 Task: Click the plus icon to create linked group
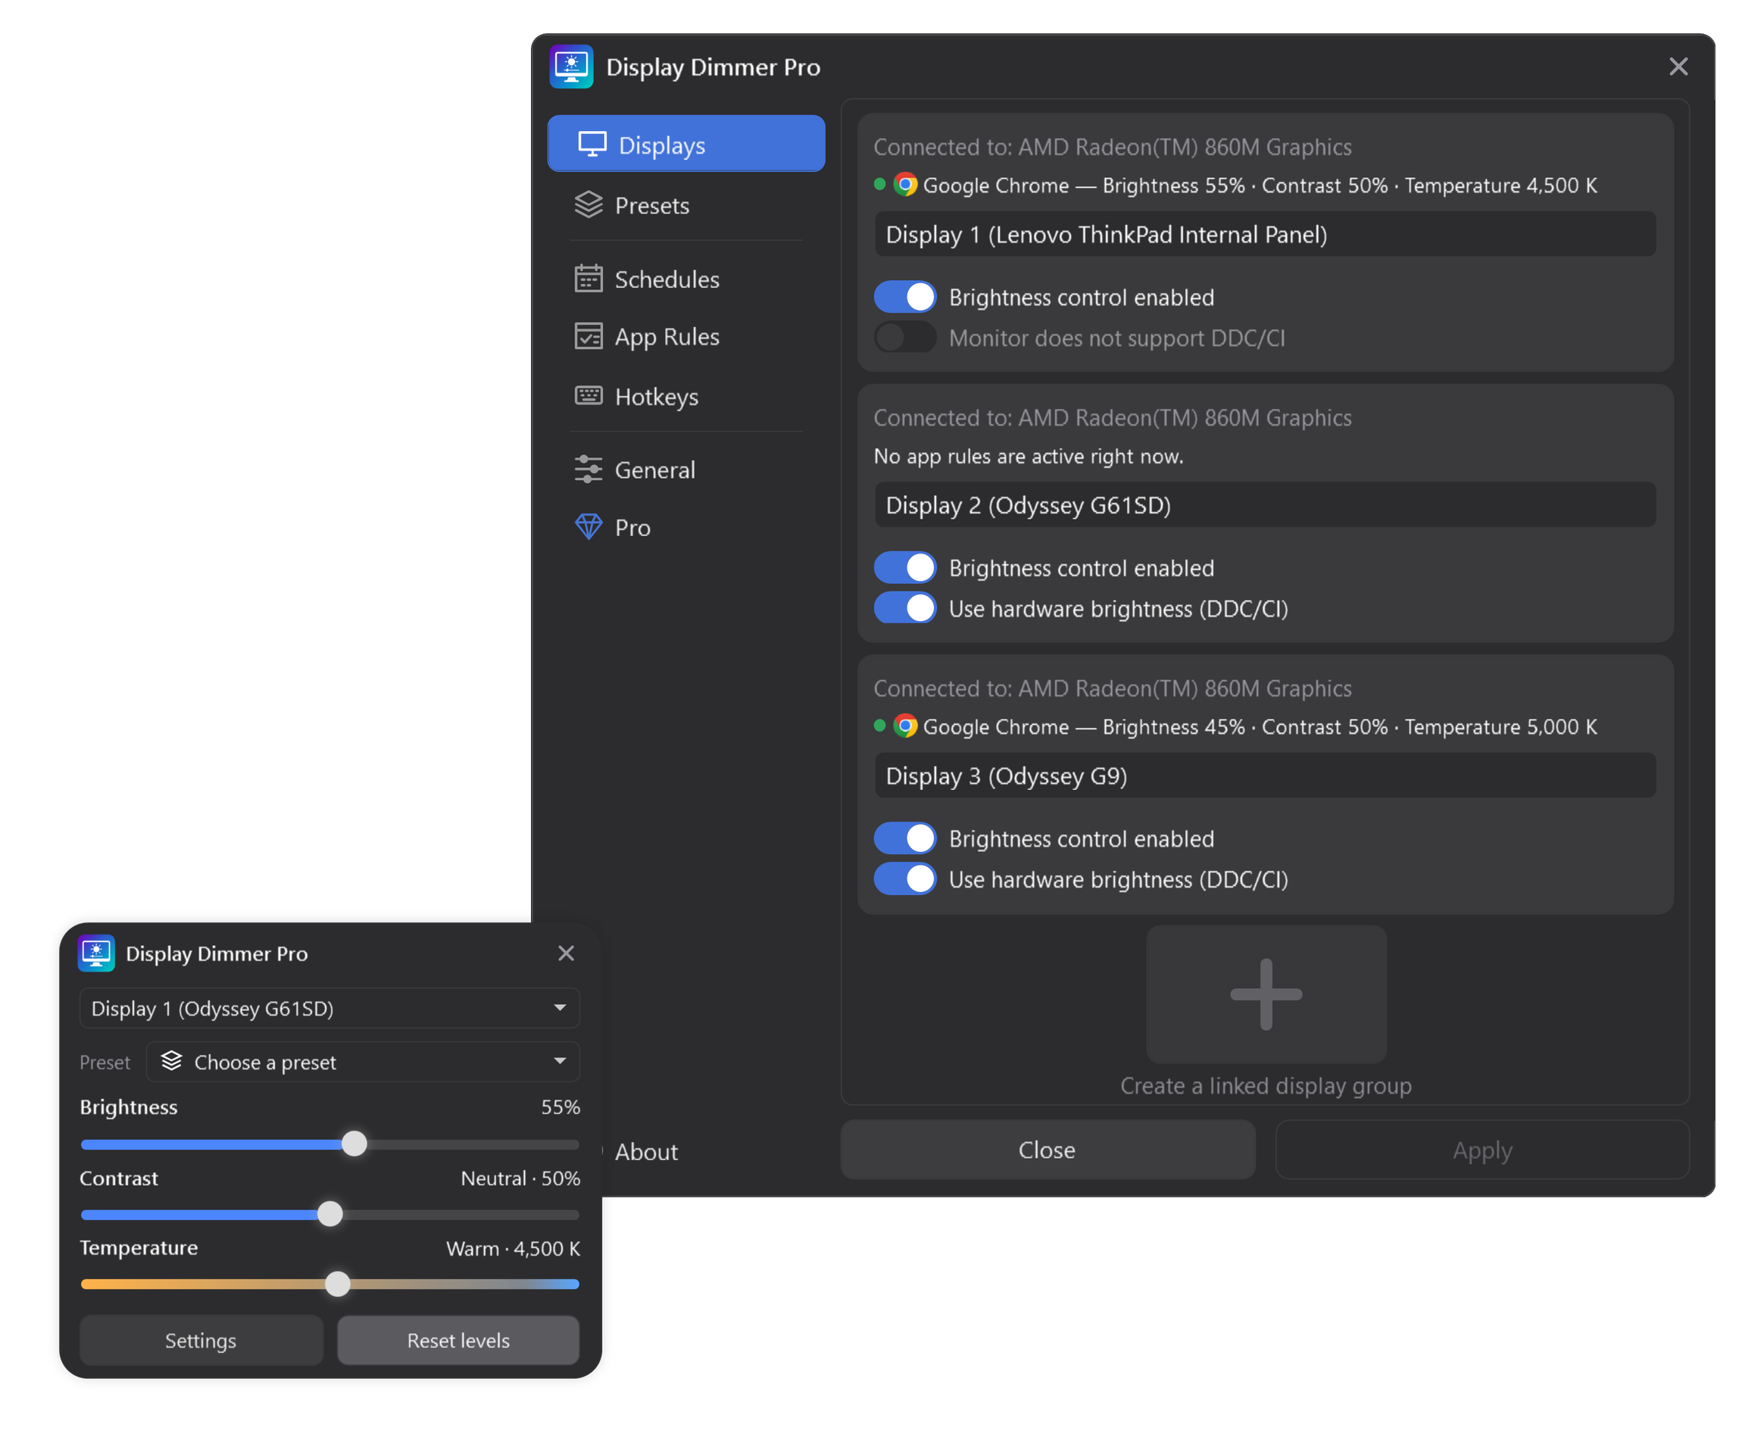point(1266,994)
